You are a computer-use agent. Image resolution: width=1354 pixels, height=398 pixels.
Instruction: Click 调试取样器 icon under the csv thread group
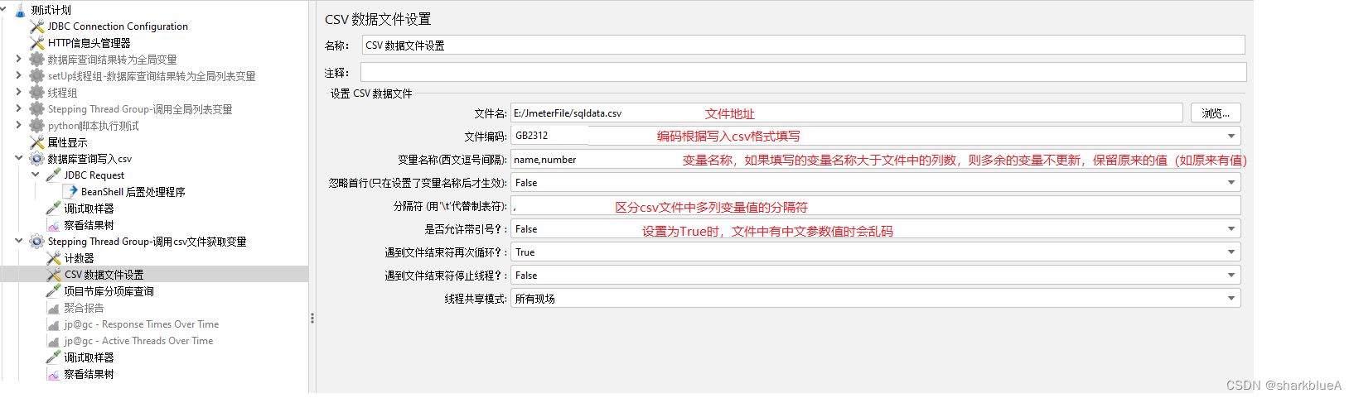point(54,357)
